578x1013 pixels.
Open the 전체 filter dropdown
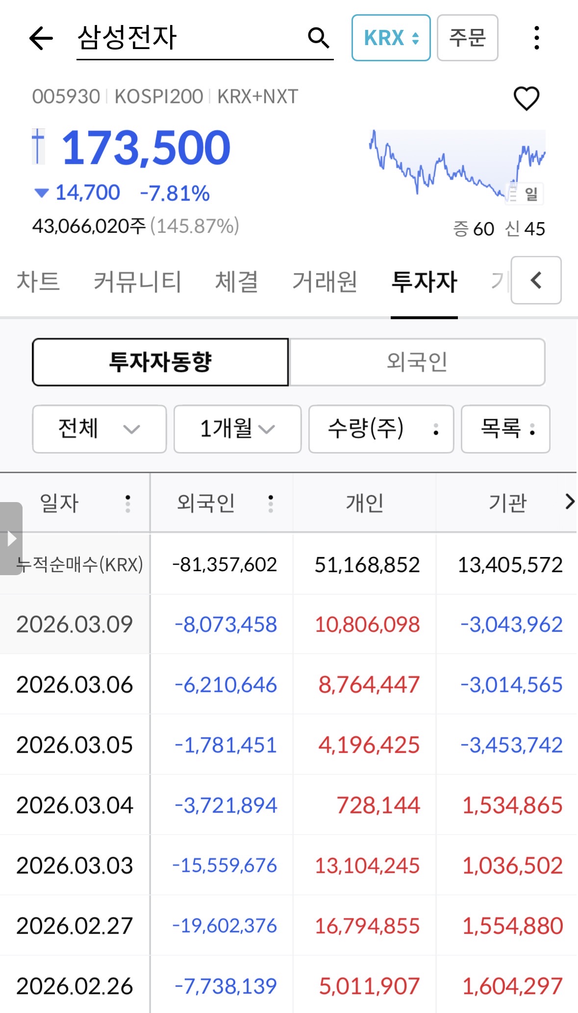click(99, 429)
